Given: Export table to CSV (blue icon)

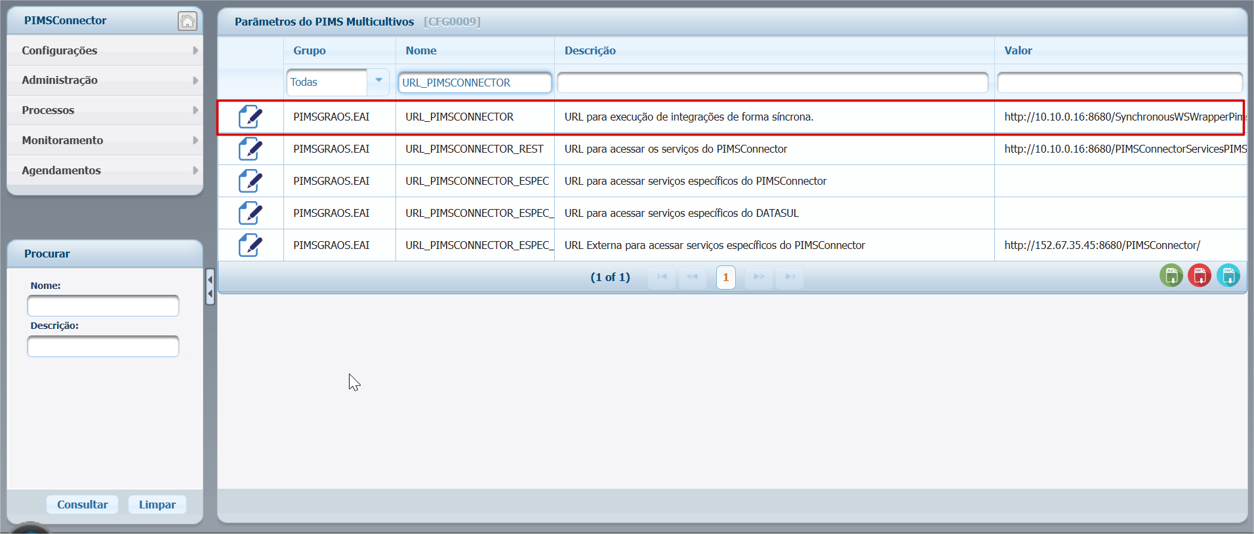Looking at the screenshot, I should (x=1228, y=276).
